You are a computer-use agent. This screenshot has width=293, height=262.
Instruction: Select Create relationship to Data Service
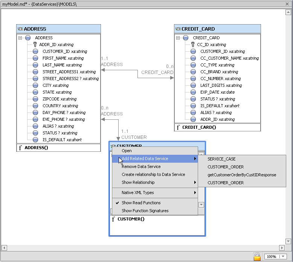tap(155, 174)
